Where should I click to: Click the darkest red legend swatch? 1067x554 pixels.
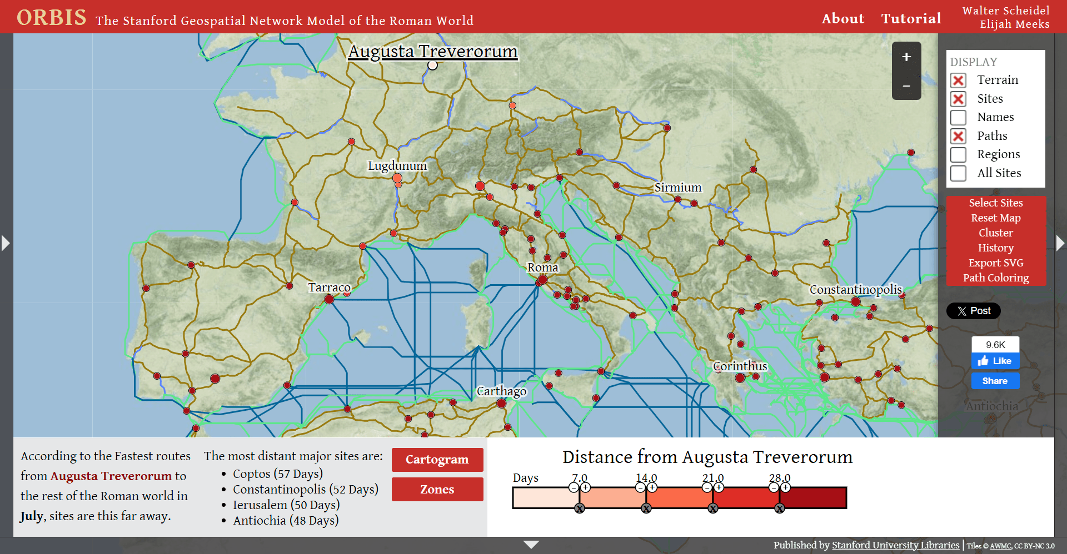point(813,498)
